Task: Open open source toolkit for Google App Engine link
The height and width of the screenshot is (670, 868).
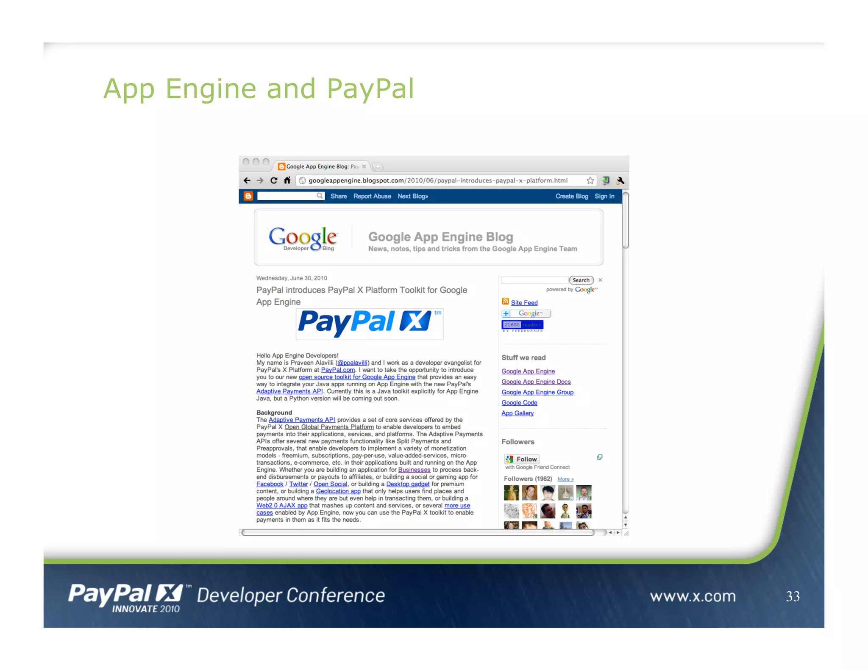Action: [357, 377]
